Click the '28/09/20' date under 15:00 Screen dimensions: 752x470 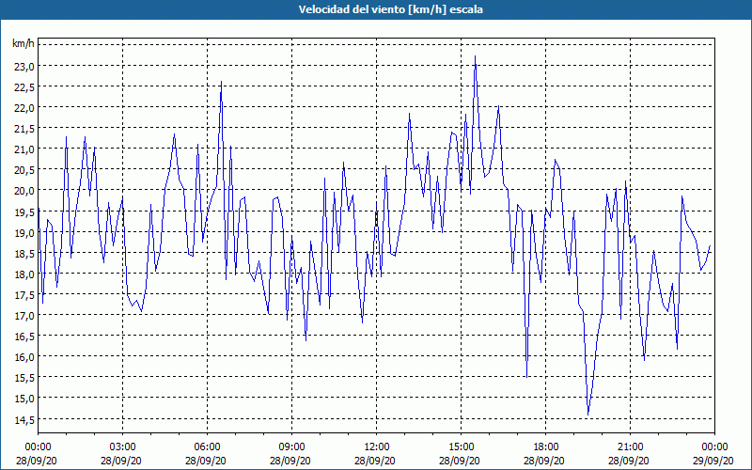coord(461,461)
